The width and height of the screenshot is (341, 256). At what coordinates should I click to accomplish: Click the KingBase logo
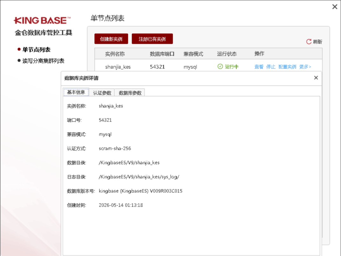coord(42,20)
